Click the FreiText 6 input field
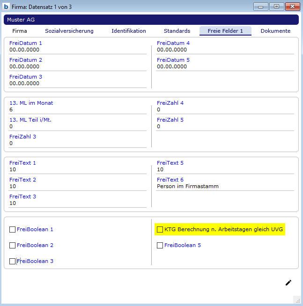Image resolution: width=303 pixels, height=306 pixels. click(x=225, y=187)
